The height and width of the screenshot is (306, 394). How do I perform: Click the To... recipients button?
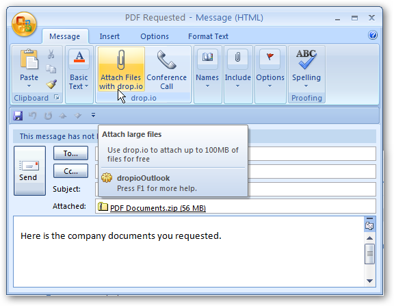click(x=70, y=153)
